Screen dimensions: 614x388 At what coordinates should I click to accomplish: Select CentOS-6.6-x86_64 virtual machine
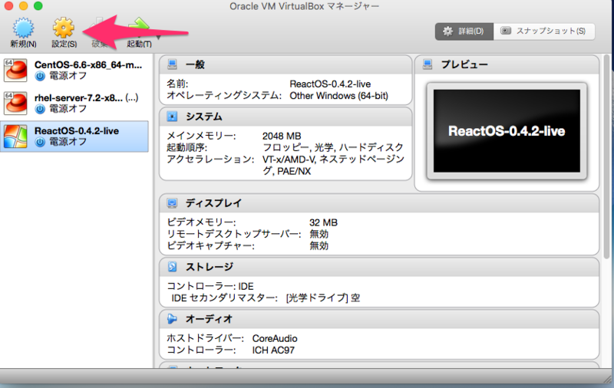(74, 71)
